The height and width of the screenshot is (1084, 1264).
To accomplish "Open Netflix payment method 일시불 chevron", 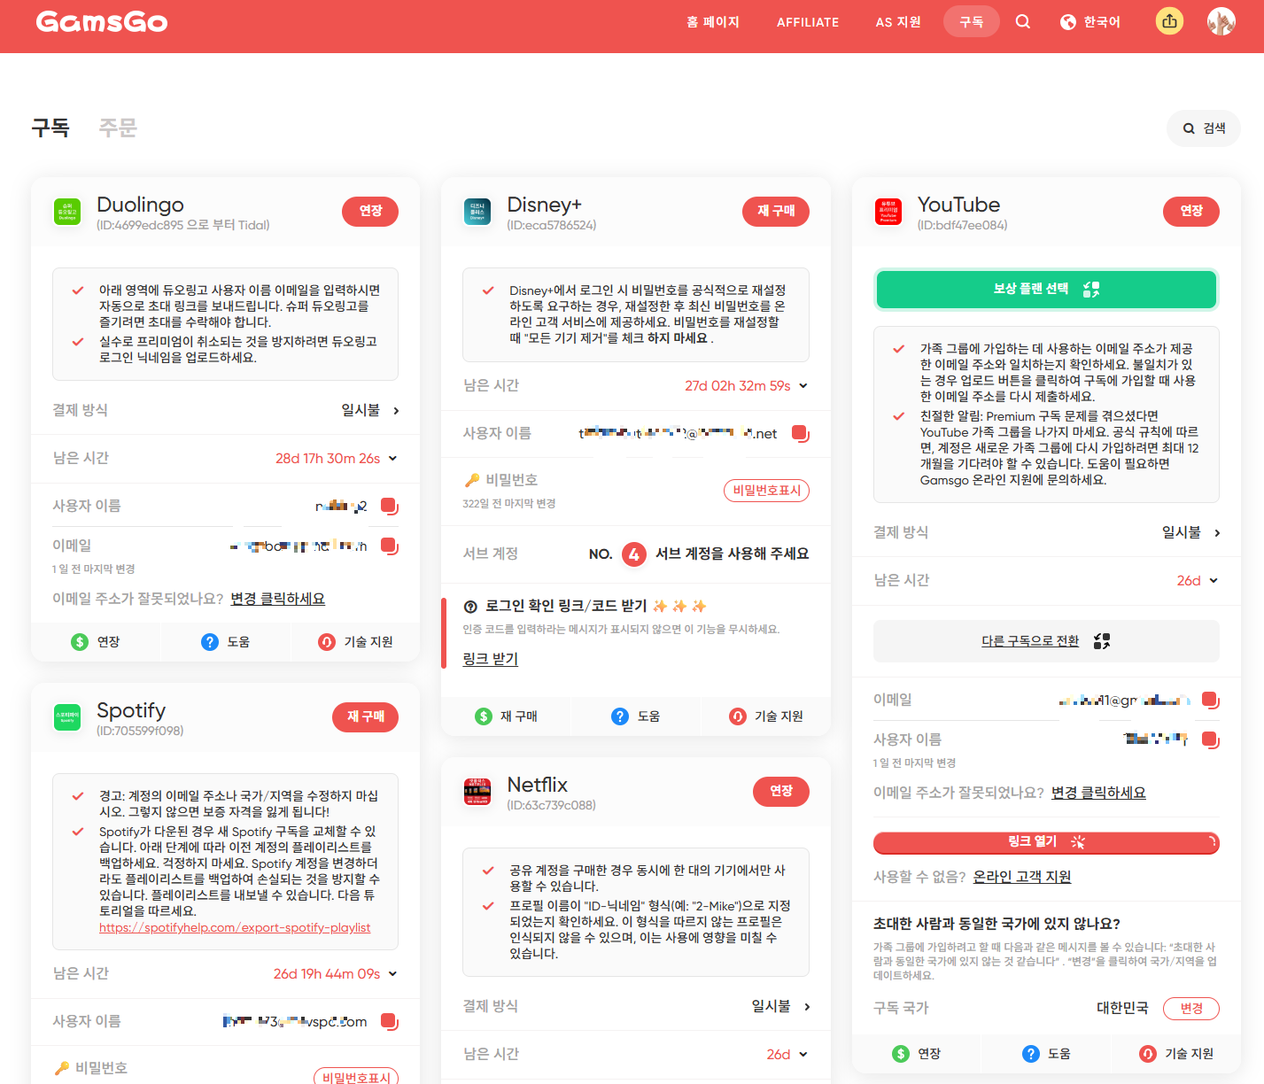I will (807, 1007).
